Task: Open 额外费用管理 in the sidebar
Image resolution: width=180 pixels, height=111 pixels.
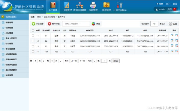Action: [14, 65]
